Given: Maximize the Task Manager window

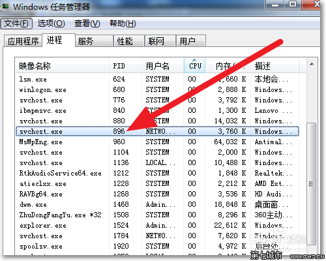Looking at the screenshot, I should click(293, 5).
